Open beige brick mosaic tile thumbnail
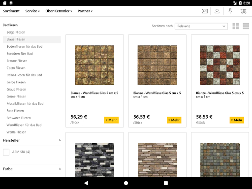 pyautogui.click(x=157, y=160)
